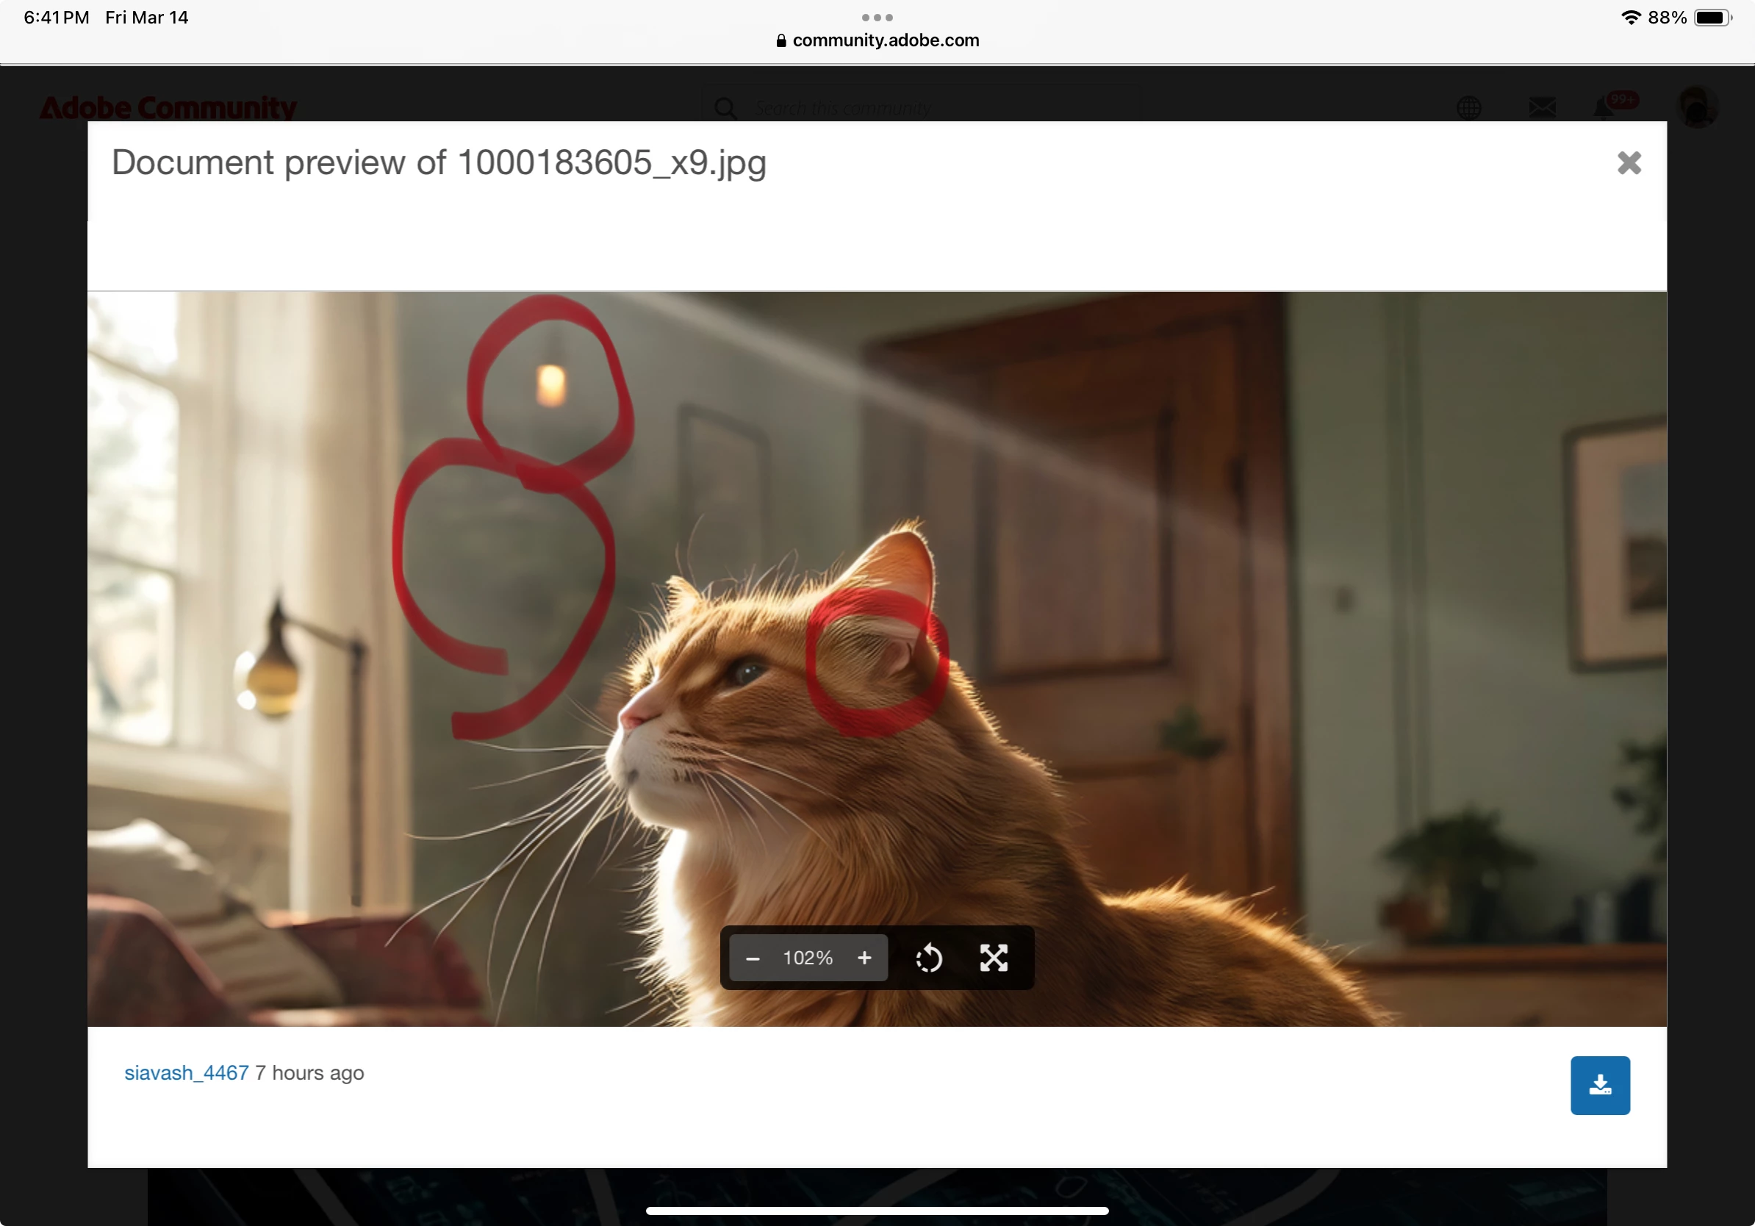Viewport: 1755px width, 1226px height.
Task: Open the messages envelope icon
Action: [x=1542, y=108]
